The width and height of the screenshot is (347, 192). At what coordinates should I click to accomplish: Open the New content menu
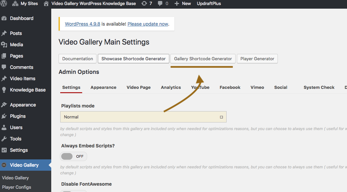point(186,4)
